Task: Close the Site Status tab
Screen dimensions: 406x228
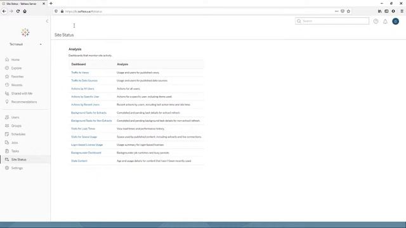Action: coord(44,4)
